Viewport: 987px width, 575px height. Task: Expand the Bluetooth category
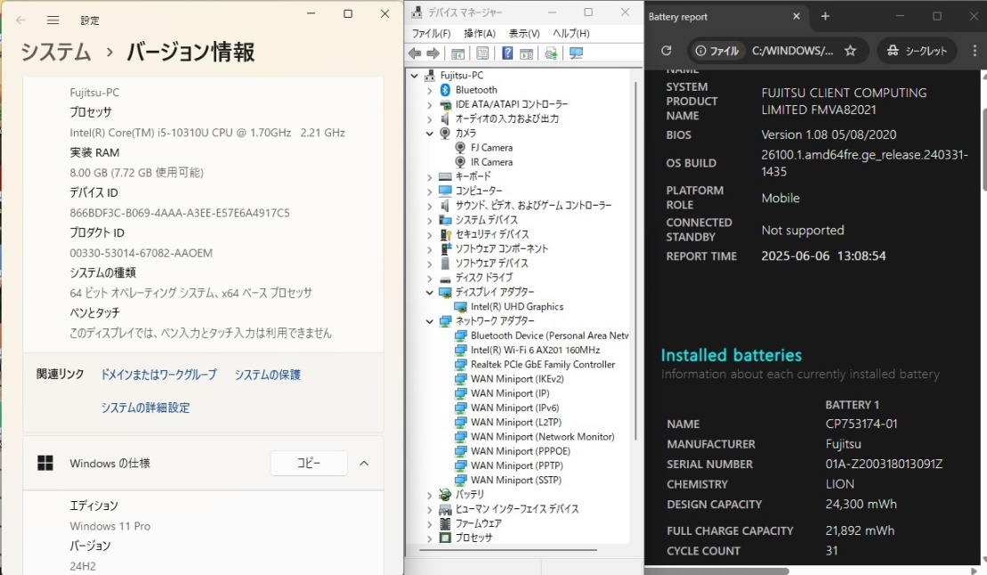click(429, 90)
